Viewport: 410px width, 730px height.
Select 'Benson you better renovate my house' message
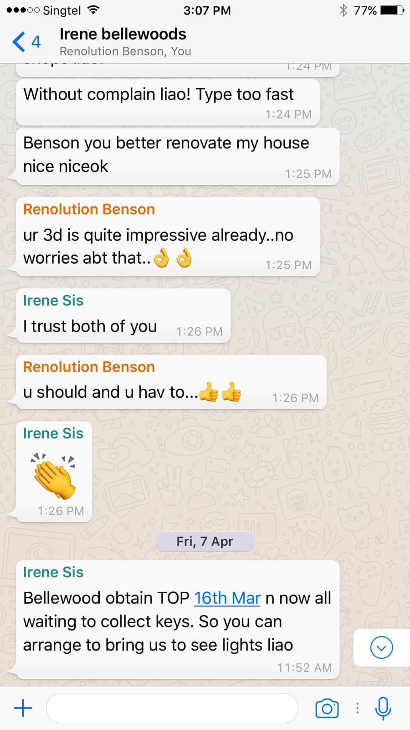(x=178, y=156)
